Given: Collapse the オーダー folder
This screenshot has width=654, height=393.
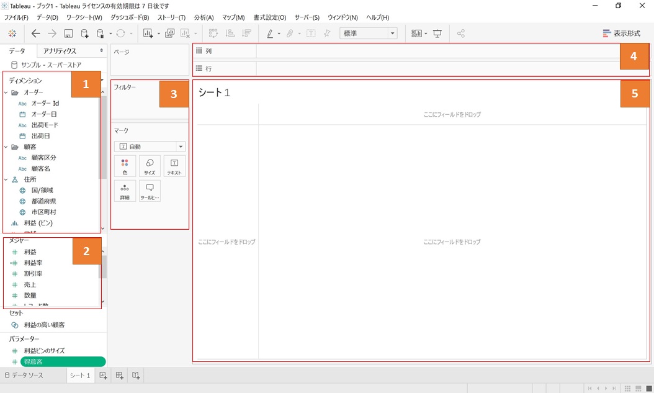Looking at the screenshot, I should [x=6, y=93].
